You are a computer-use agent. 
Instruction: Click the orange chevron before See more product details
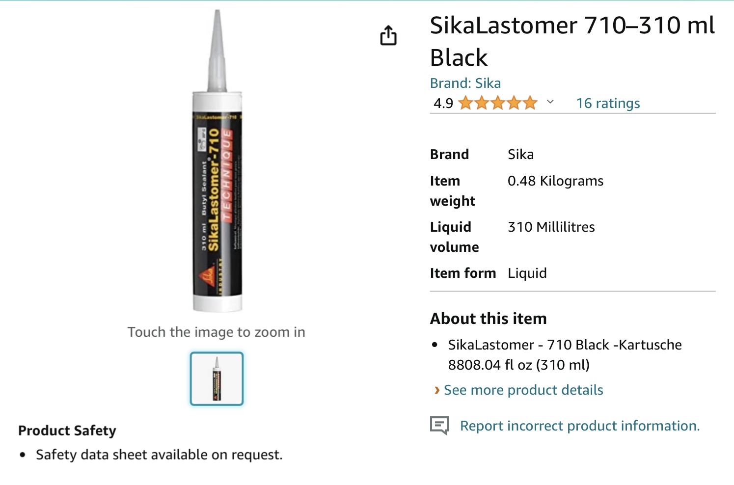click(x=436, y=390)
